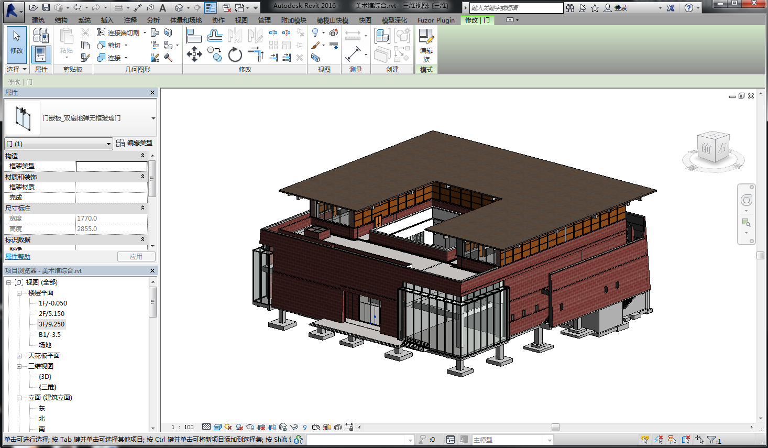The width and height of the screenshot is (768, 448).
Task: Select the Offset tool in Modify panel
Action: tap(214, 36)
